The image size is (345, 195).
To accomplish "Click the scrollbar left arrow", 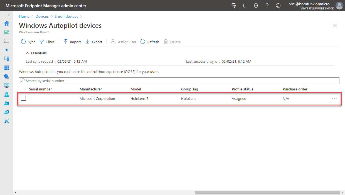I will [15, 193].
